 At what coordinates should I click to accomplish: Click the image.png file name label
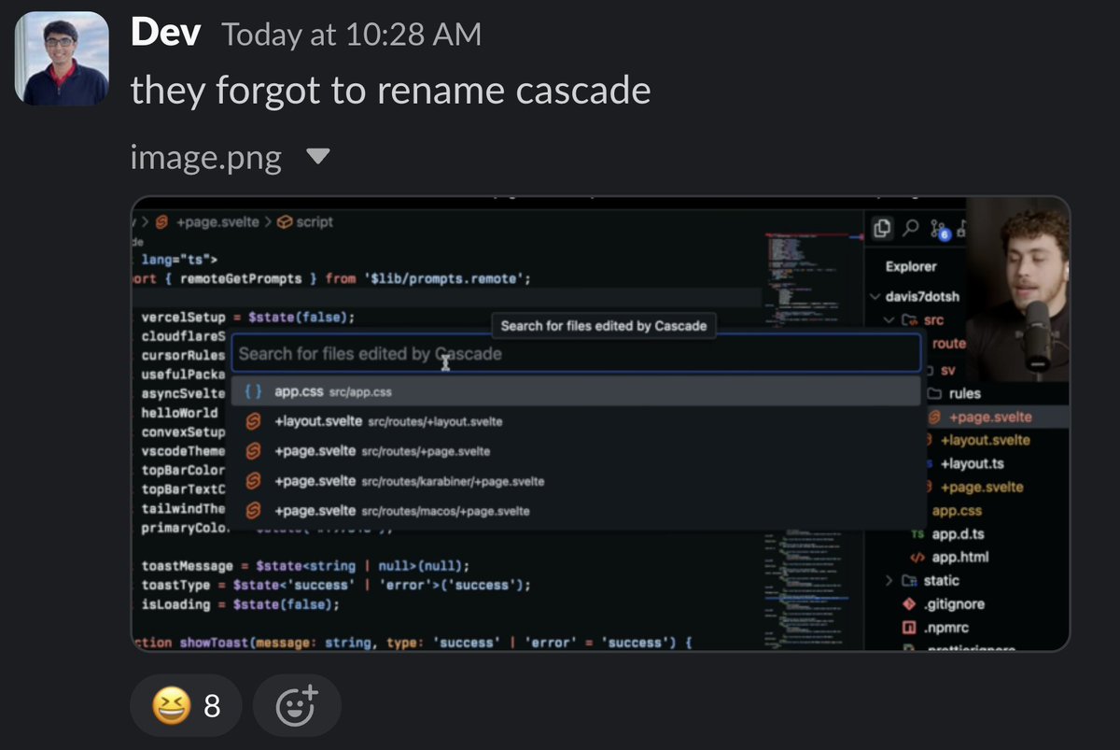coord(206,158)
